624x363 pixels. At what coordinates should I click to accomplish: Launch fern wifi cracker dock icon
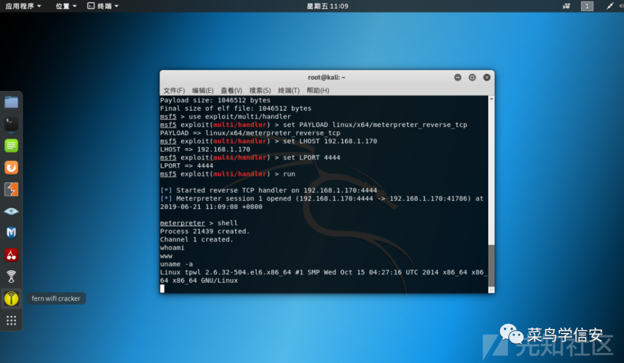click(11, 298)
